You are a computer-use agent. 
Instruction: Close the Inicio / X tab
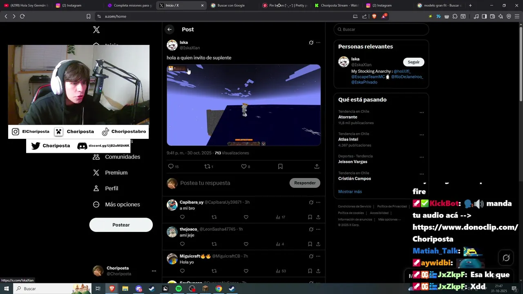click(202, 5)
